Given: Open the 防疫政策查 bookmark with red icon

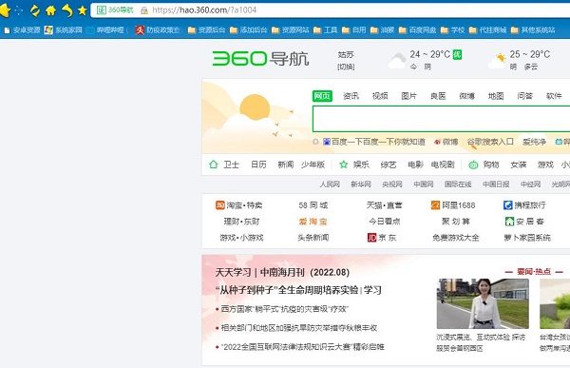Looking at the screenshot, I should click(159, 30).
